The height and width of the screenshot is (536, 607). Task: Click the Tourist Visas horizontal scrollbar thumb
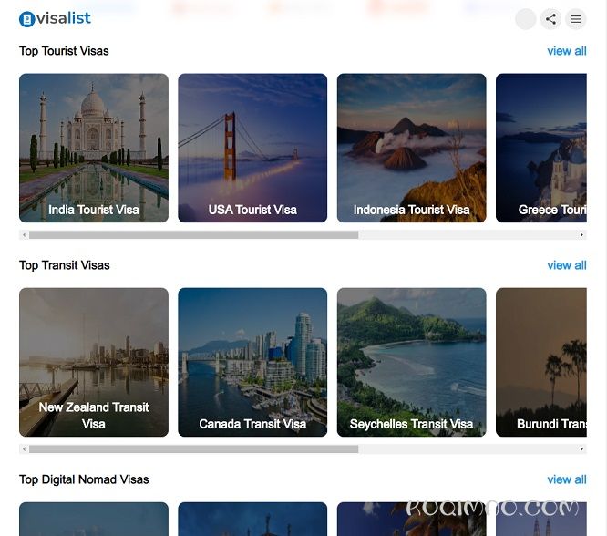pyautogui.click(x=193, y=235)
